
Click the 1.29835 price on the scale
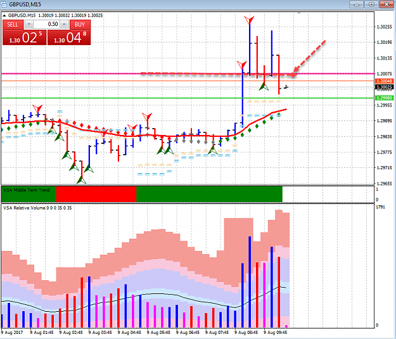(x=384, y=137)
